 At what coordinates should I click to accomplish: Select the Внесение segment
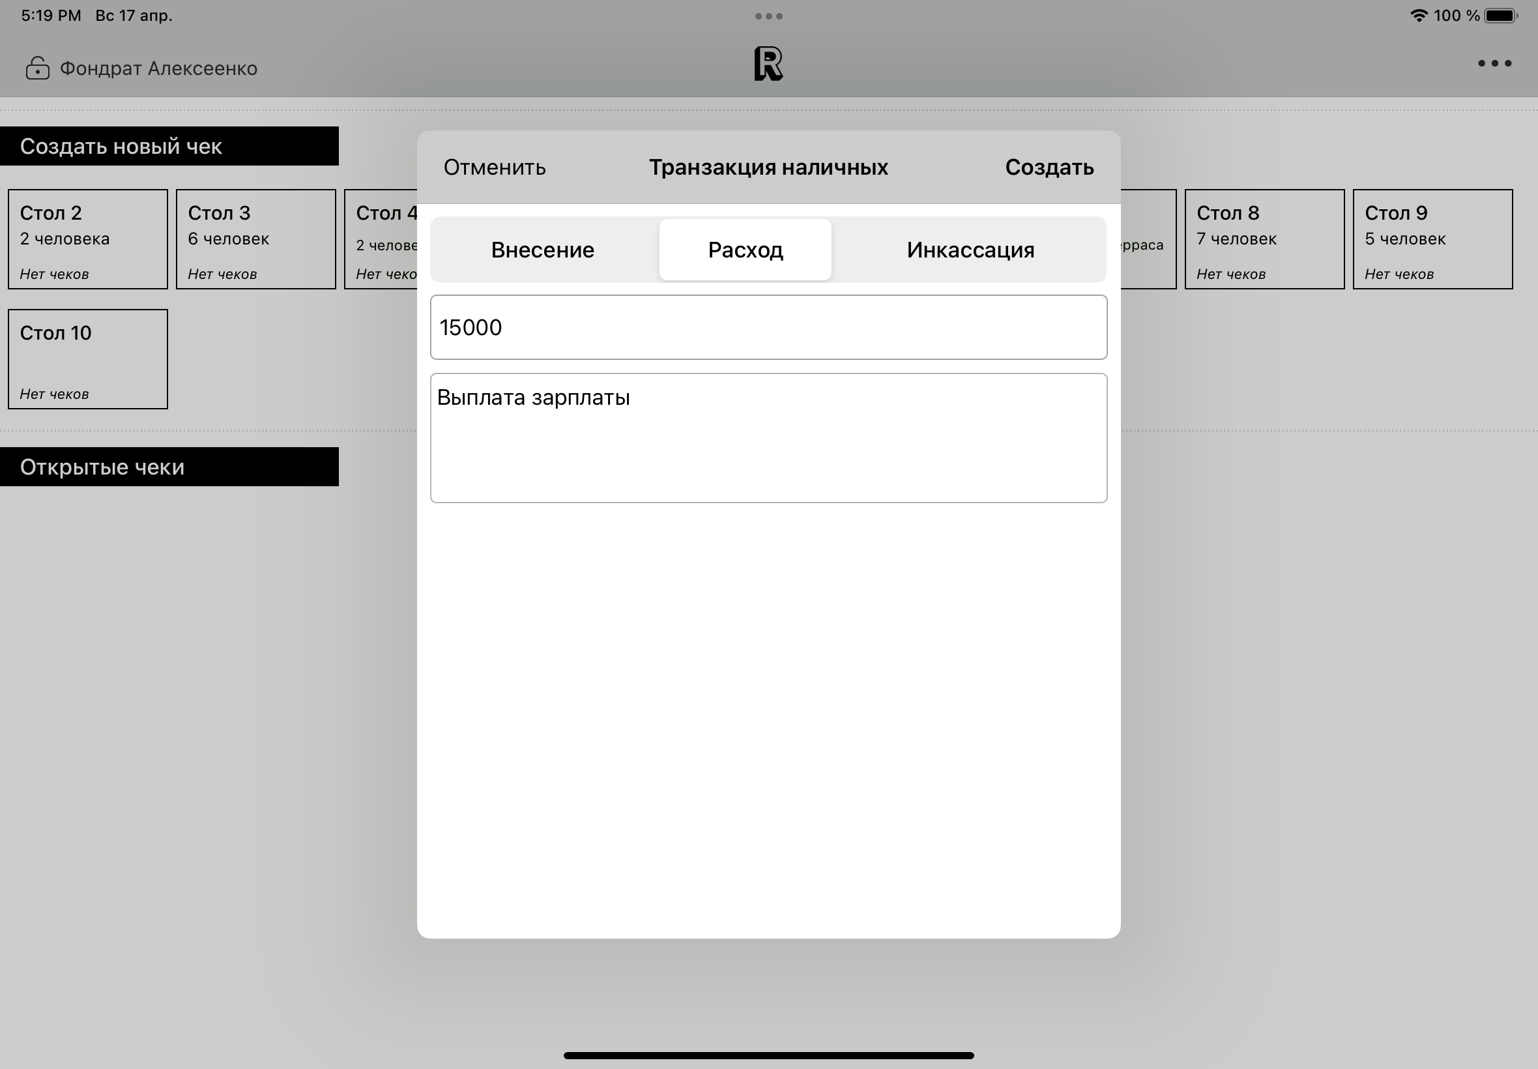(x=542, y=250)
